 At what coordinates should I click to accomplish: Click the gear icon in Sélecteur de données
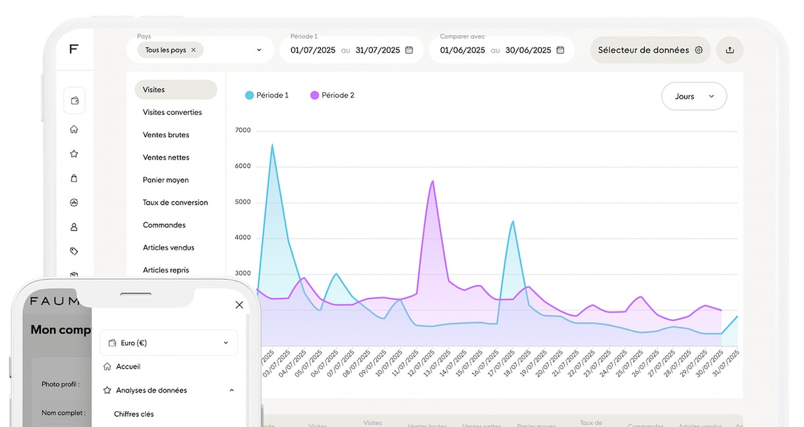pyautogui.click(x=699, y=50)
